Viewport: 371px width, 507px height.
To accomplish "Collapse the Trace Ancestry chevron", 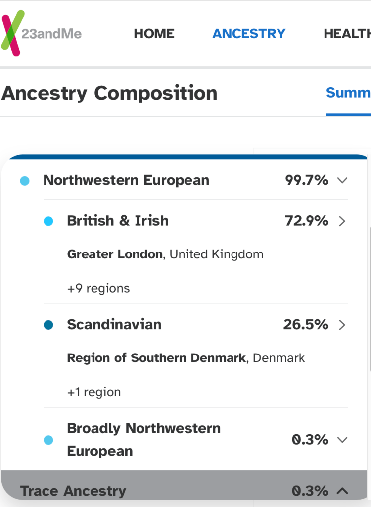I will click(342, 491).
